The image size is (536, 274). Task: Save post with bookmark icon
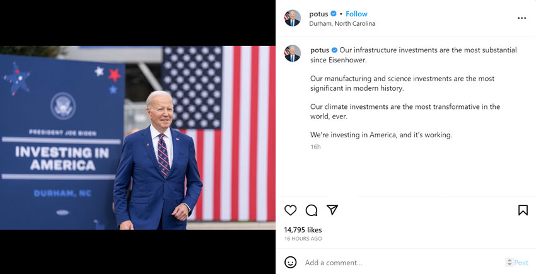point(523,210)
